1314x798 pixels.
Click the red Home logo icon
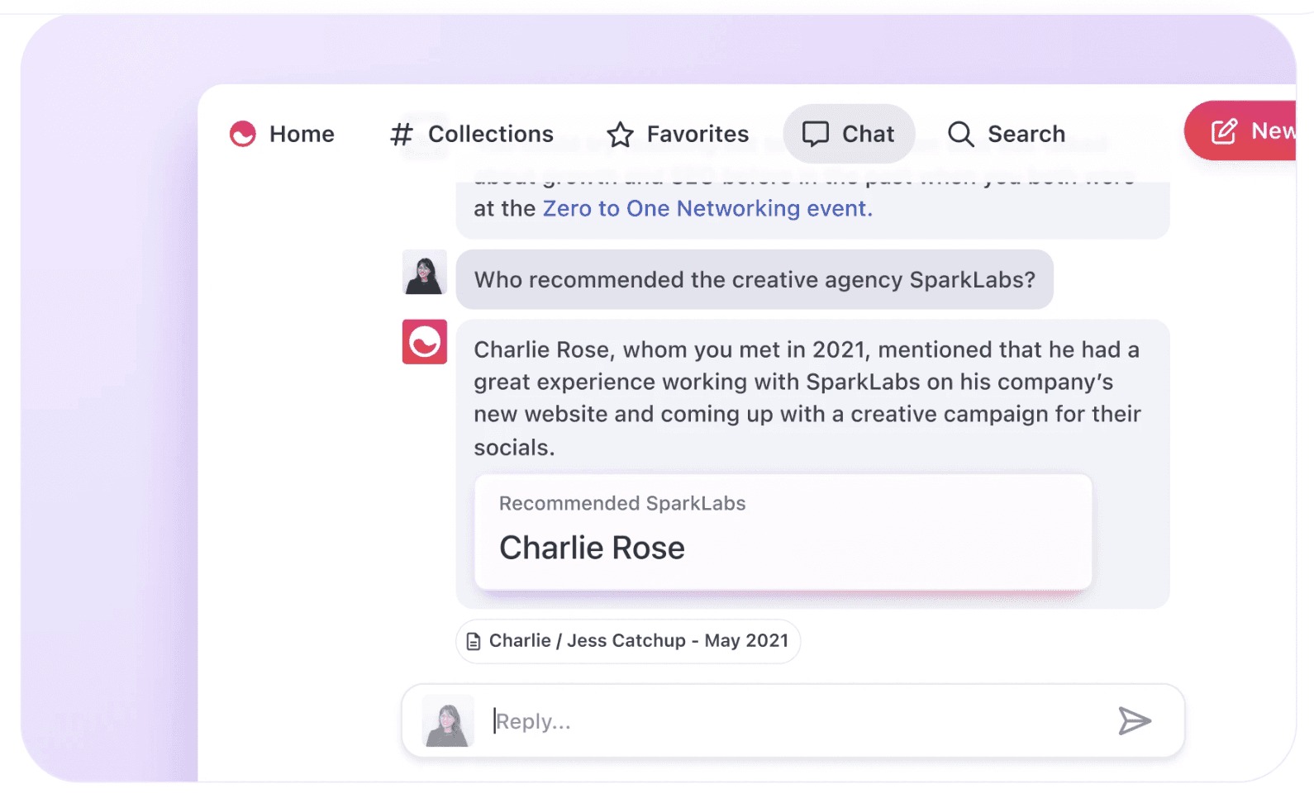pos(243,134)
